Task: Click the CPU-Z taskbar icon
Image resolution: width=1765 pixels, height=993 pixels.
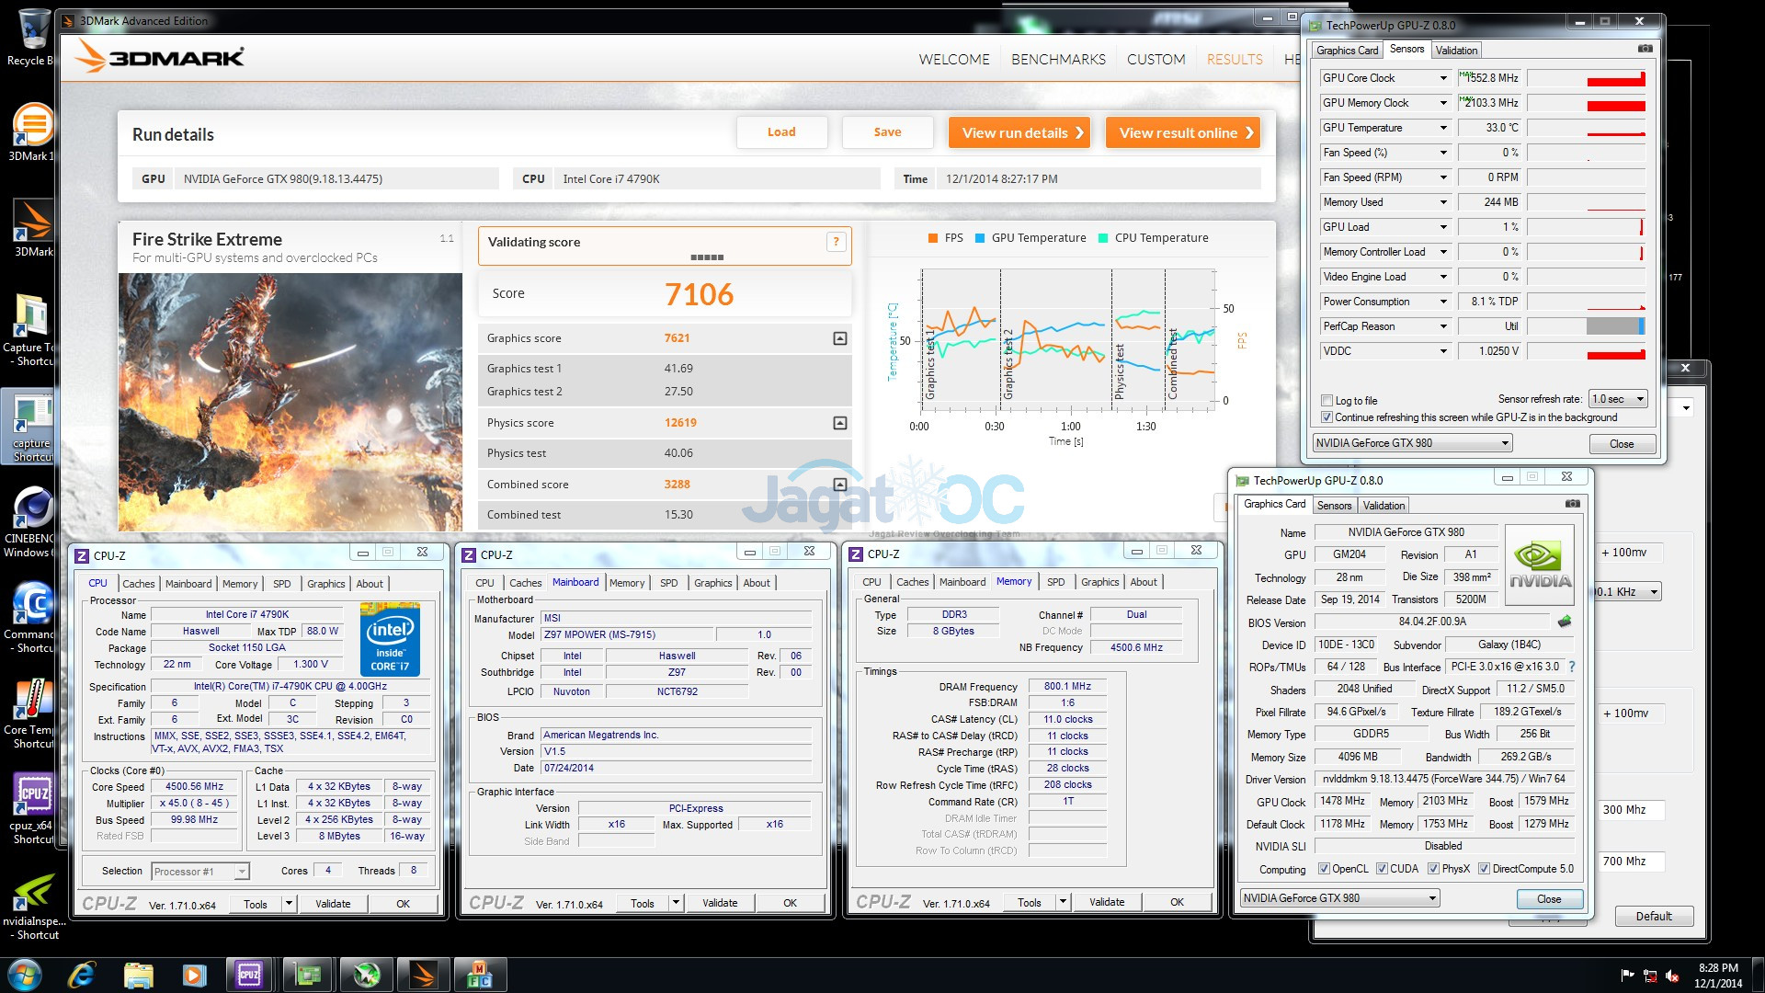Action: click(248, 974)
